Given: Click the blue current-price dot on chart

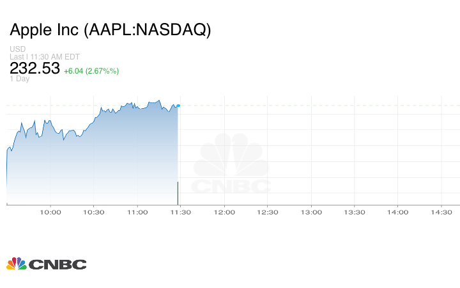Looking at the screenshot, I should [x=178, y=105].
